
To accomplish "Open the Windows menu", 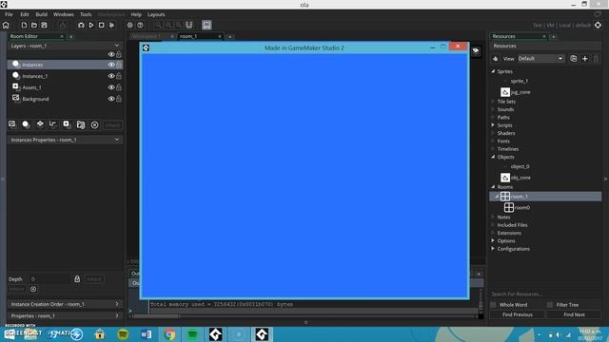I will pos(64,14).
